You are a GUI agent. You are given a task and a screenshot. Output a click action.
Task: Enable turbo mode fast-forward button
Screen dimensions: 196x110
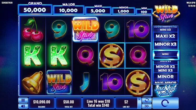click(x=147, y=106)
